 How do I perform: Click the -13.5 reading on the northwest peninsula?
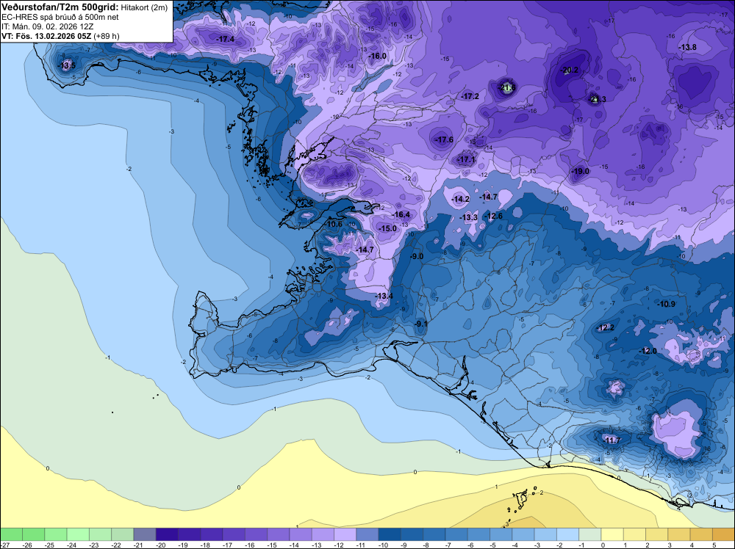[x=67, y=65]
